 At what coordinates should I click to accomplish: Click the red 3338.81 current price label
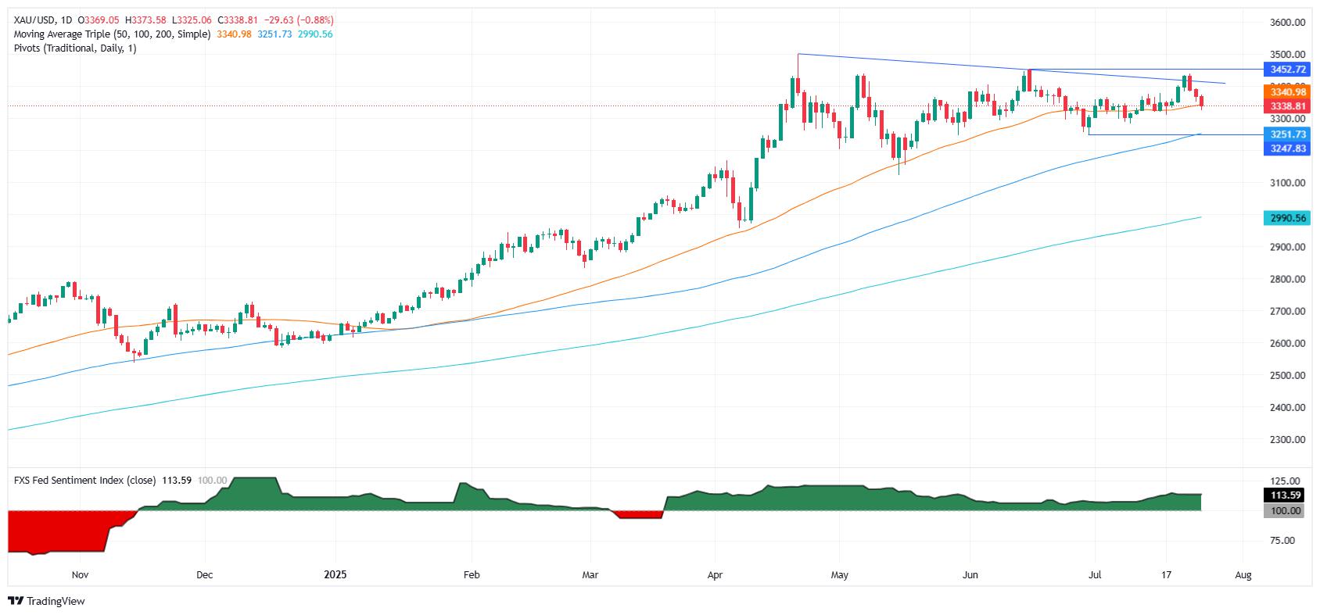(x=1286, y=105)
